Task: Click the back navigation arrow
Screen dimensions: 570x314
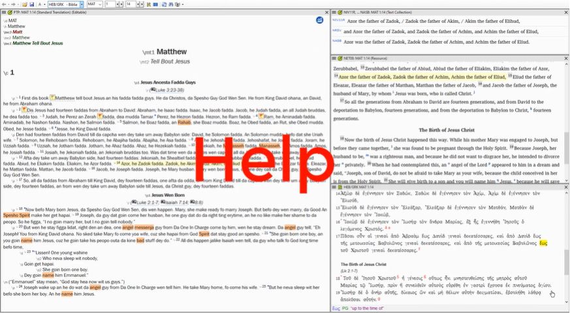Action: coord(4,4)
